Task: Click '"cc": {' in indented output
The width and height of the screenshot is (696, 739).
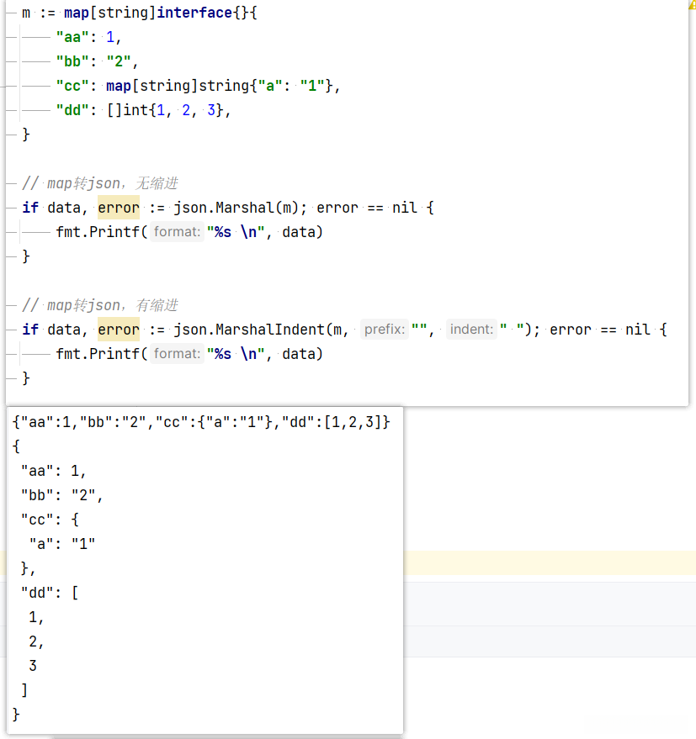Action: pyautogui.click(x=50, y=520)
